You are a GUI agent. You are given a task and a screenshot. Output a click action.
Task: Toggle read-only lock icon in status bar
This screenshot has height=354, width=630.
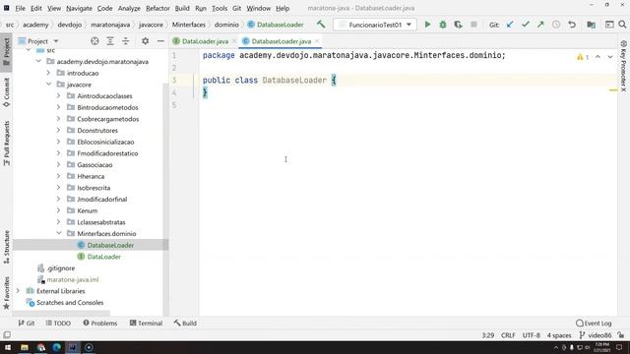coord(621,334)
